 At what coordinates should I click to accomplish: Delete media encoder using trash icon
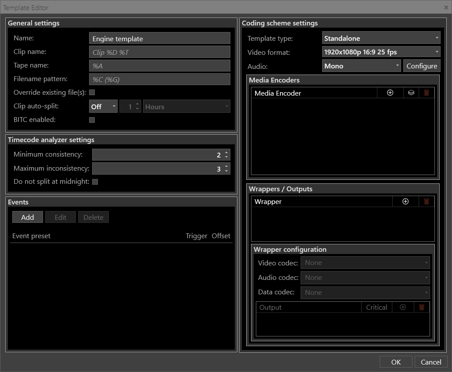click(426, 93)
